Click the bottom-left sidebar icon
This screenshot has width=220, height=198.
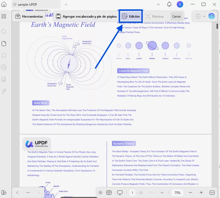click(x=4, y=192)
